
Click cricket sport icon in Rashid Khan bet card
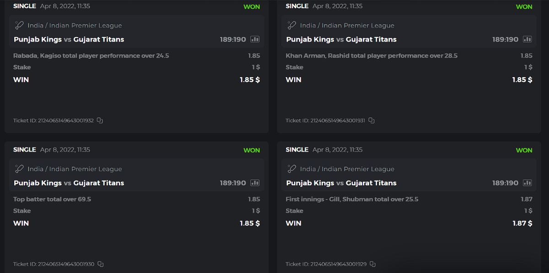(292, 26)
